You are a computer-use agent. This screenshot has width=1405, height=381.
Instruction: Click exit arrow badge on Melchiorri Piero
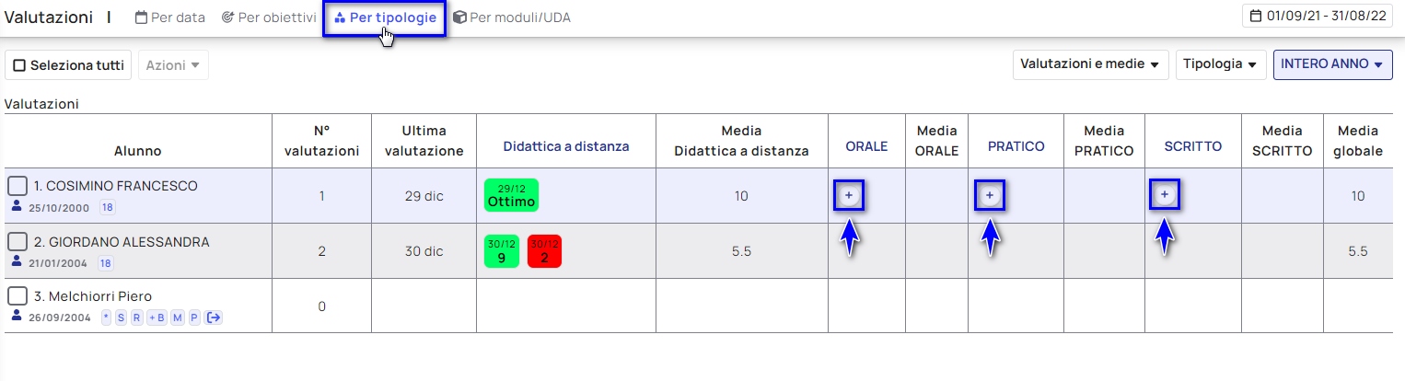[215, 317]
